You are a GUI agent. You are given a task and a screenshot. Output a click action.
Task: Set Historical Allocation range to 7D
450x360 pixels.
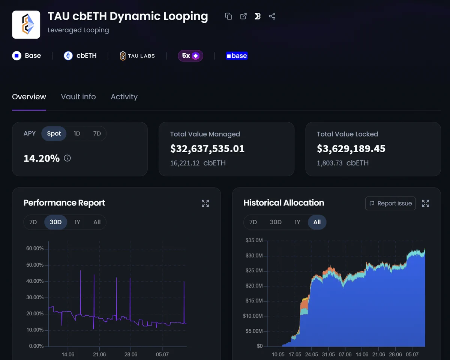coord(253,222)
